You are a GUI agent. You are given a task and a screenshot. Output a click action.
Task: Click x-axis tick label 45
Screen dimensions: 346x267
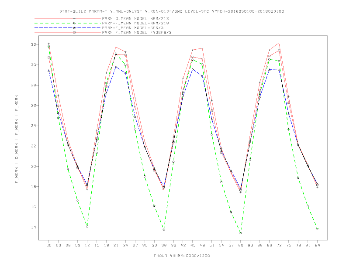[x=193, y=245]
